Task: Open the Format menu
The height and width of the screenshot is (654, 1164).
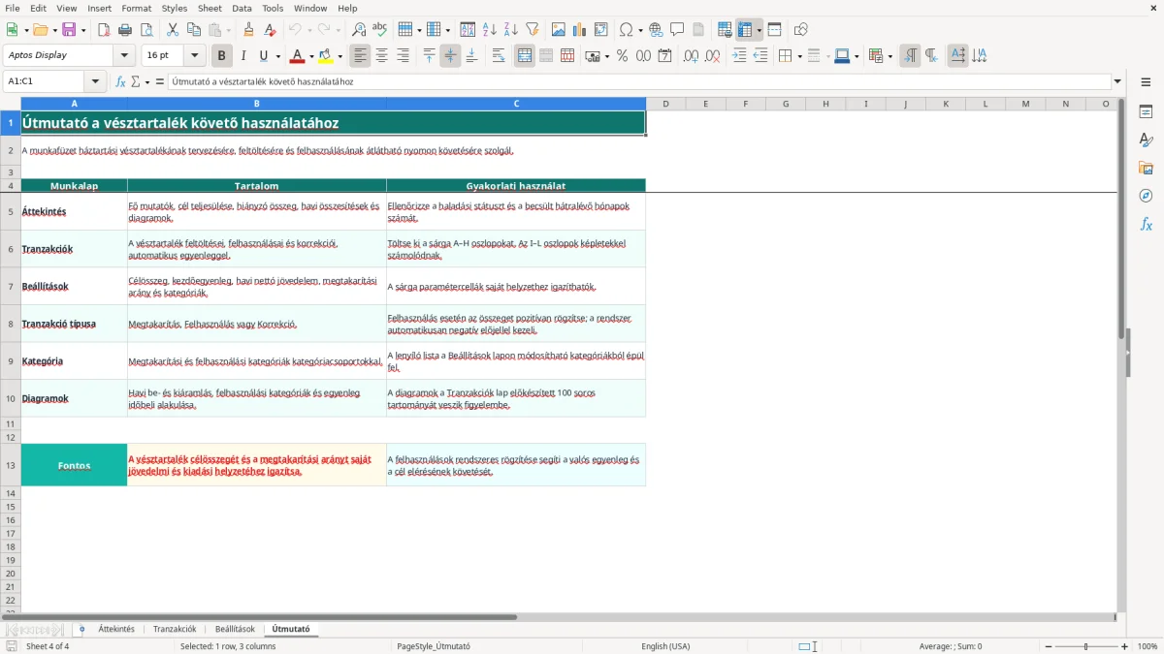Action: click(136, 8)
